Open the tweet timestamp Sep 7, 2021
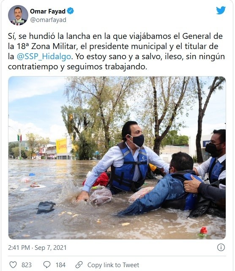 coord(50,247)
